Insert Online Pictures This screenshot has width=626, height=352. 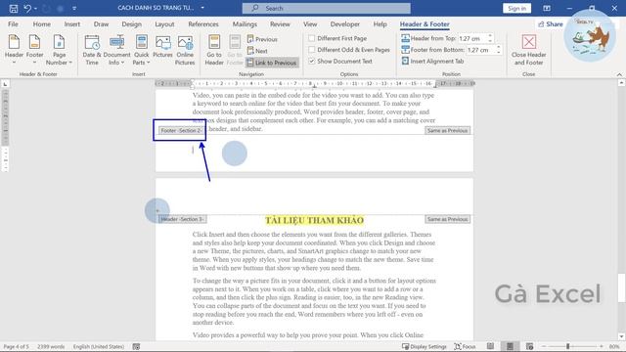[x=185, y=50]
